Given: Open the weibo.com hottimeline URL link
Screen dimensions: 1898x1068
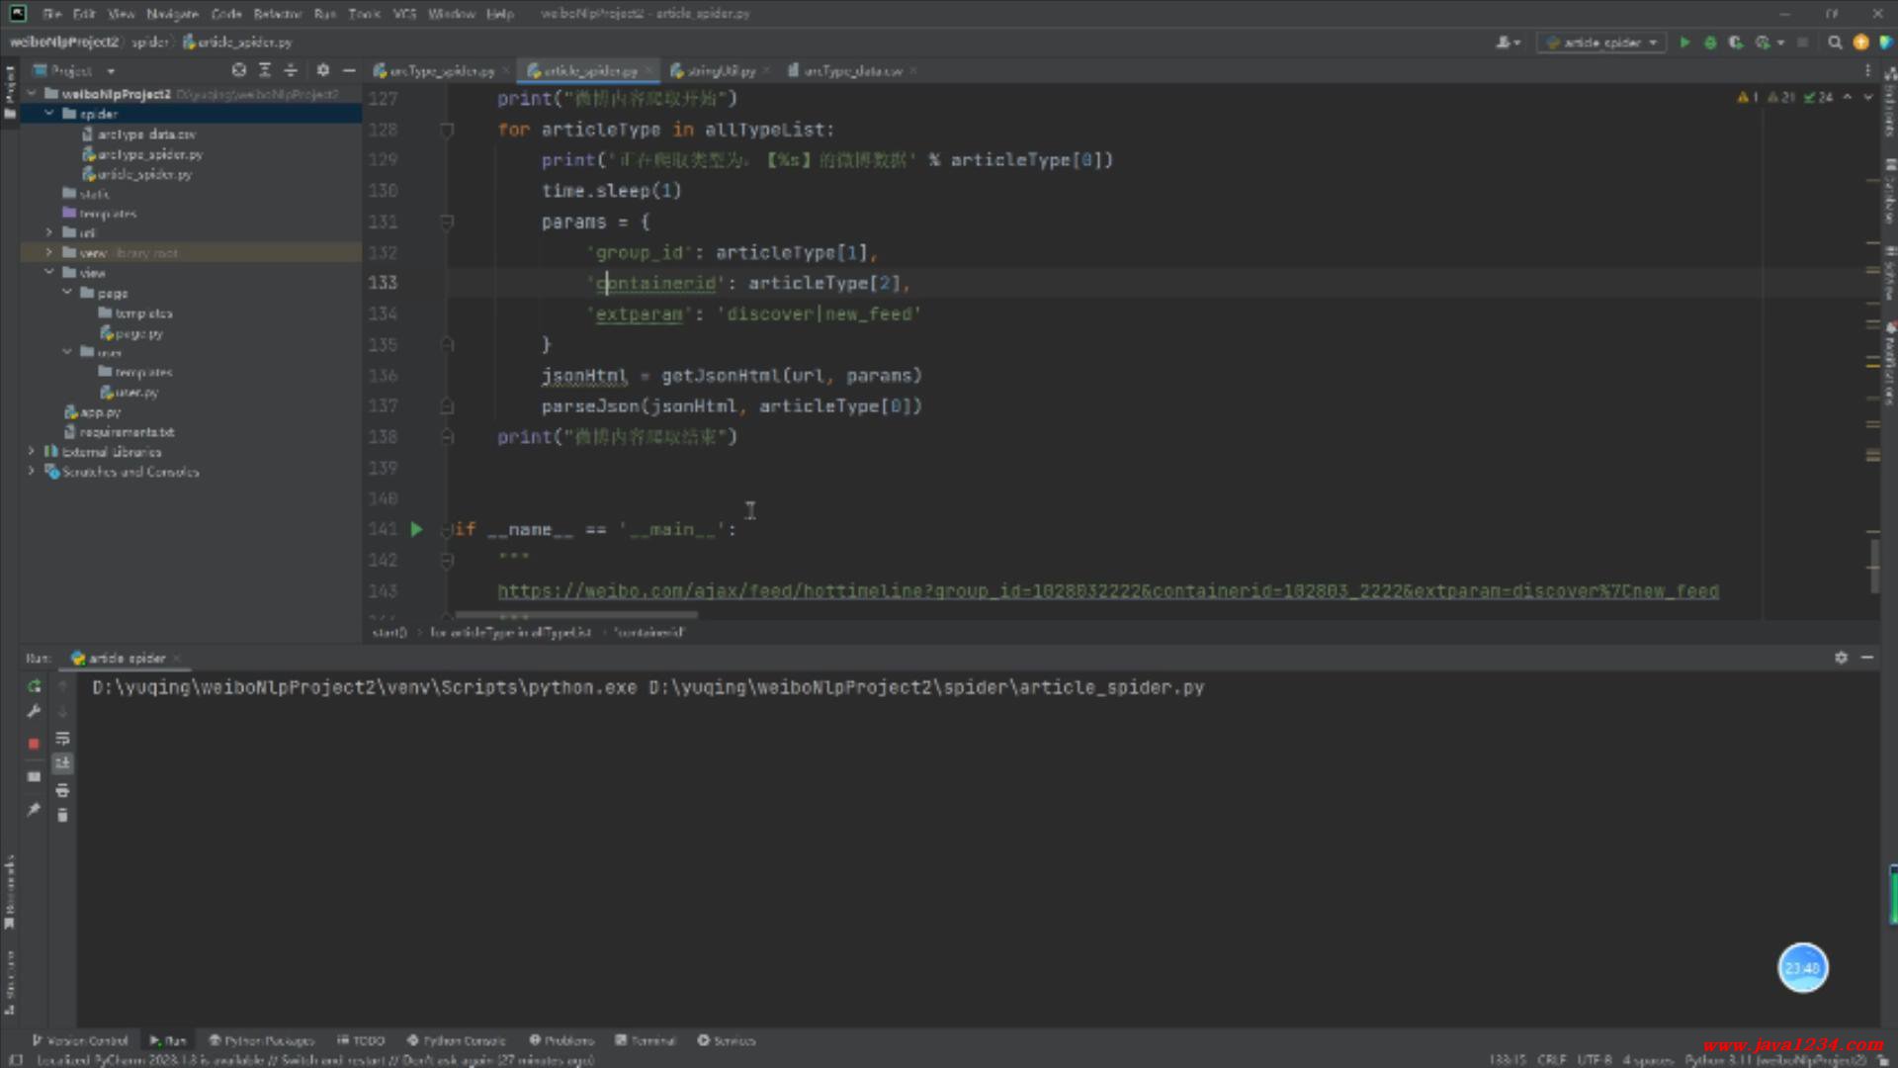Looking at the screenshot, I should coord(1107,591).
